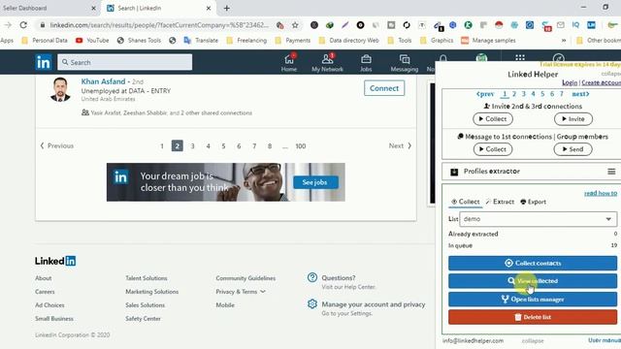Screen dimensions: 621x349
Task: Open Manage your account and privacy
Action: [x=374, y=304]
